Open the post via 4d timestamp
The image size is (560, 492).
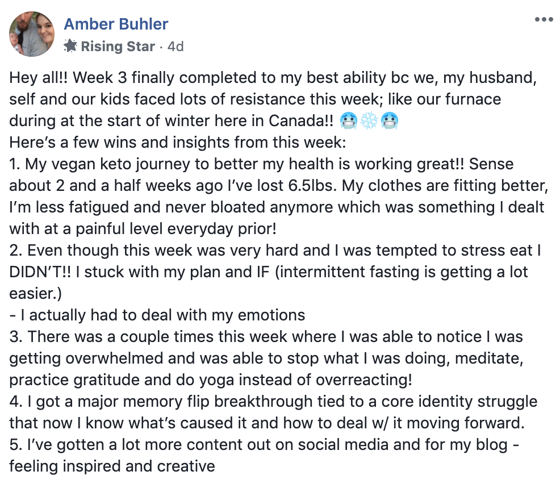point(175,47)
